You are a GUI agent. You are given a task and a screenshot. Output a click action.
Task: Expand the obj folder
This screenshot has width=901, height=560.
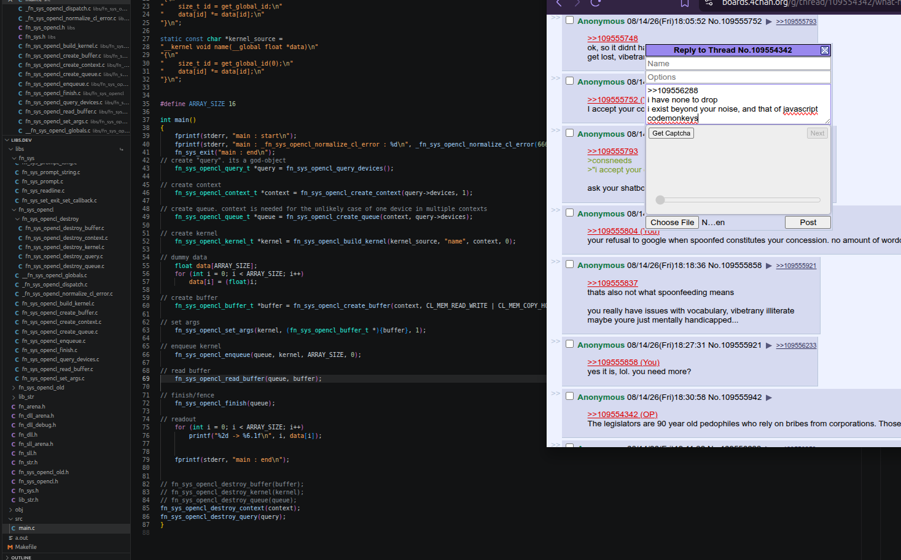[10, 510]
